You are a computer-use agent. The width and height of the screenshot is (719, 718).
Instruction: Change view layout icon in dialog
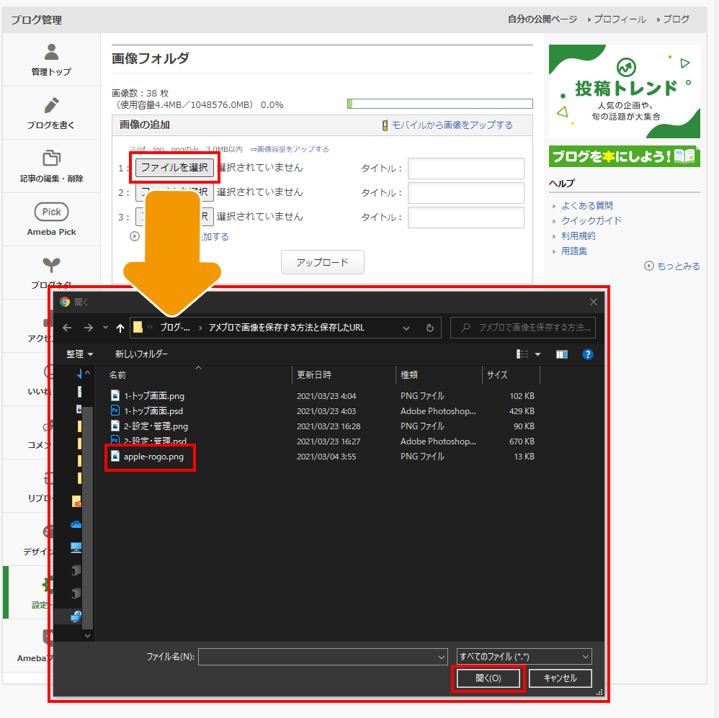tap(522, 354)
